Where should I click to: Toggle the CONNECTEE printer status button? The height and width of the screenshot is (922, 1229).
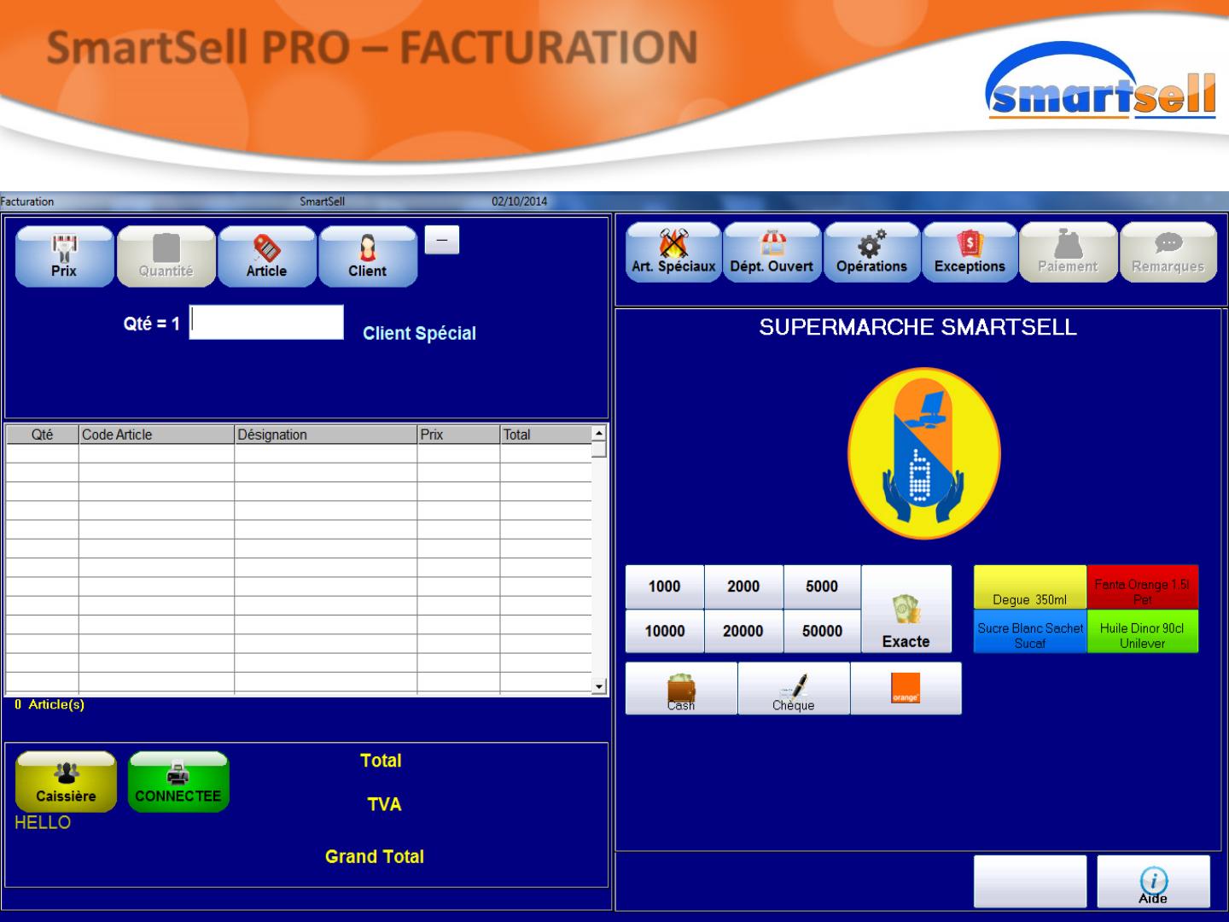tap(178, 782)
